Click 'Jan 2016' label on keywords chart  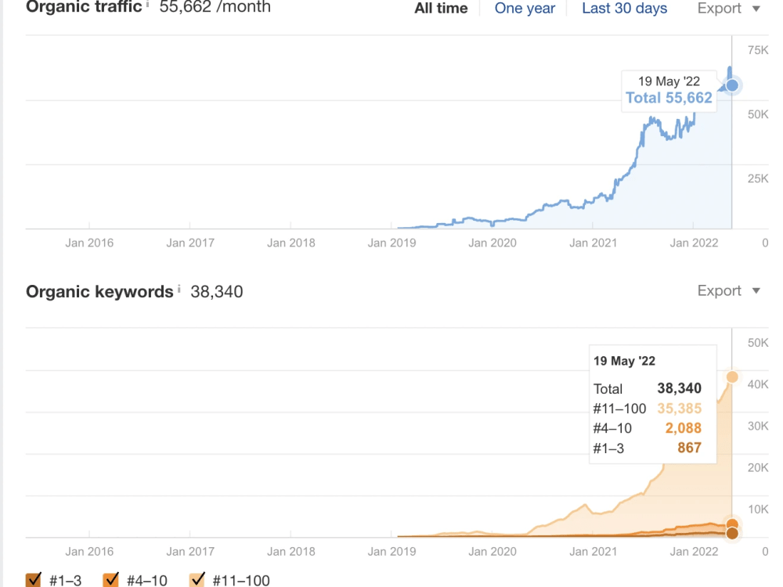89,552
